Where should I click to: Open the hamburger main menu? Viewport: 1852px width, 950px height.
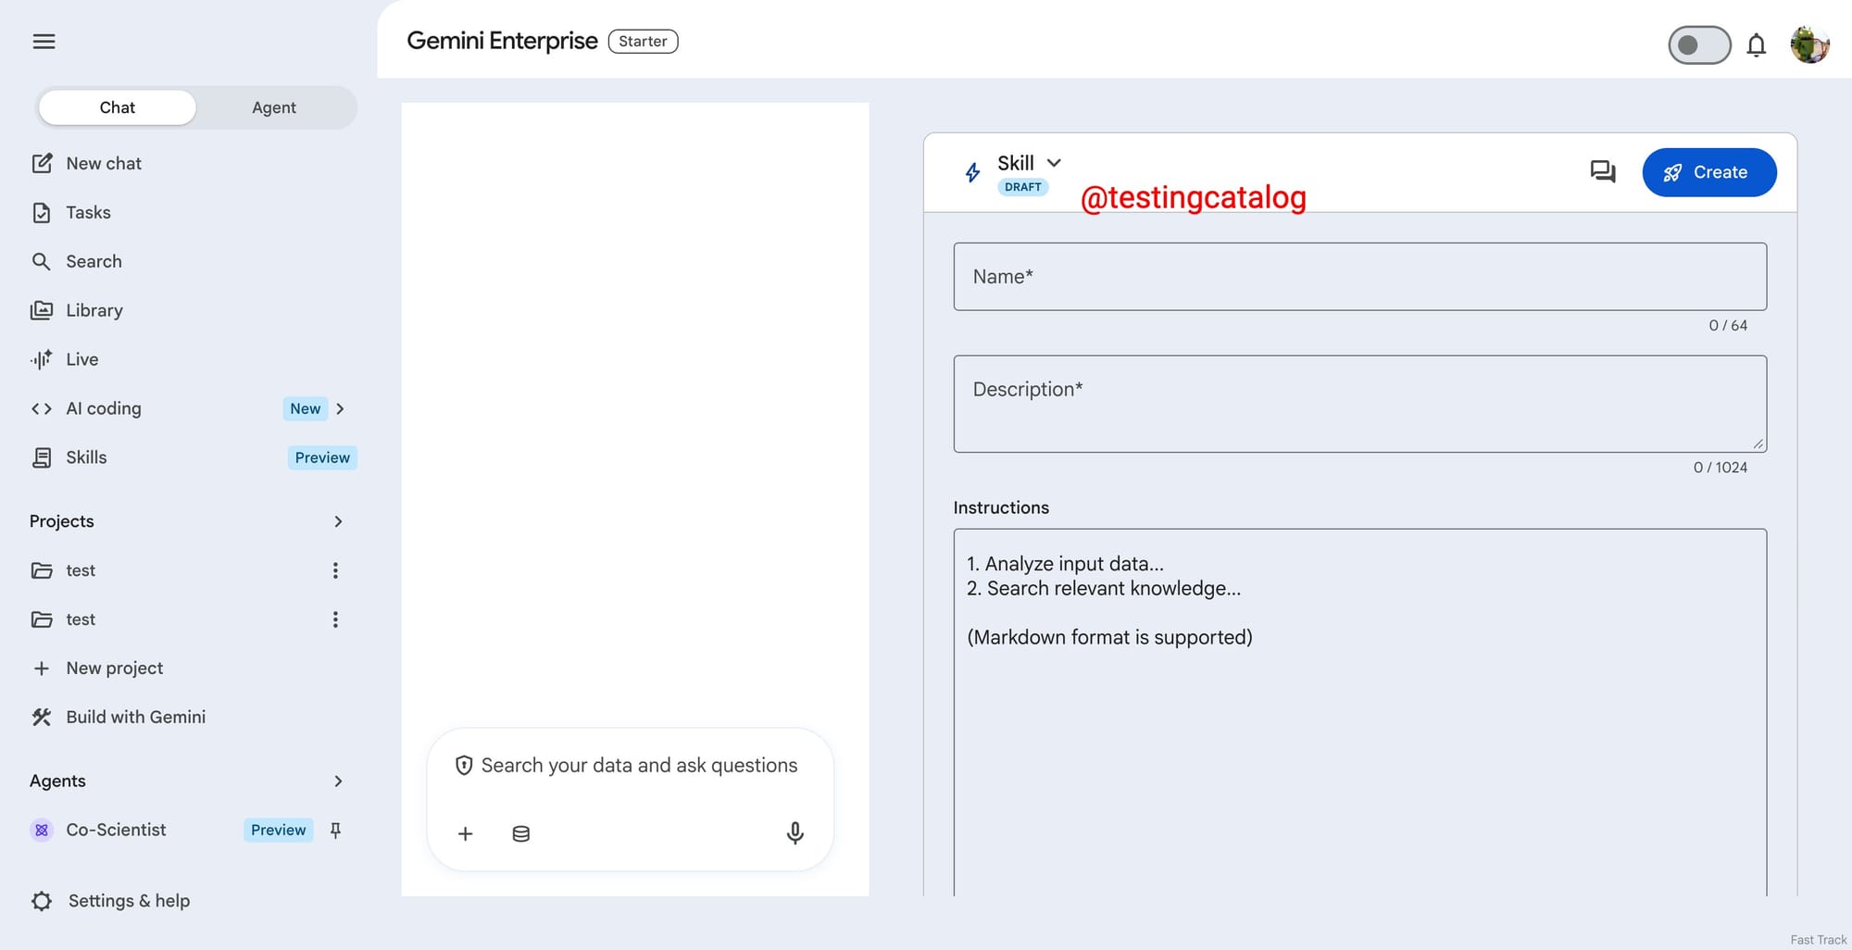click(44, 42)
